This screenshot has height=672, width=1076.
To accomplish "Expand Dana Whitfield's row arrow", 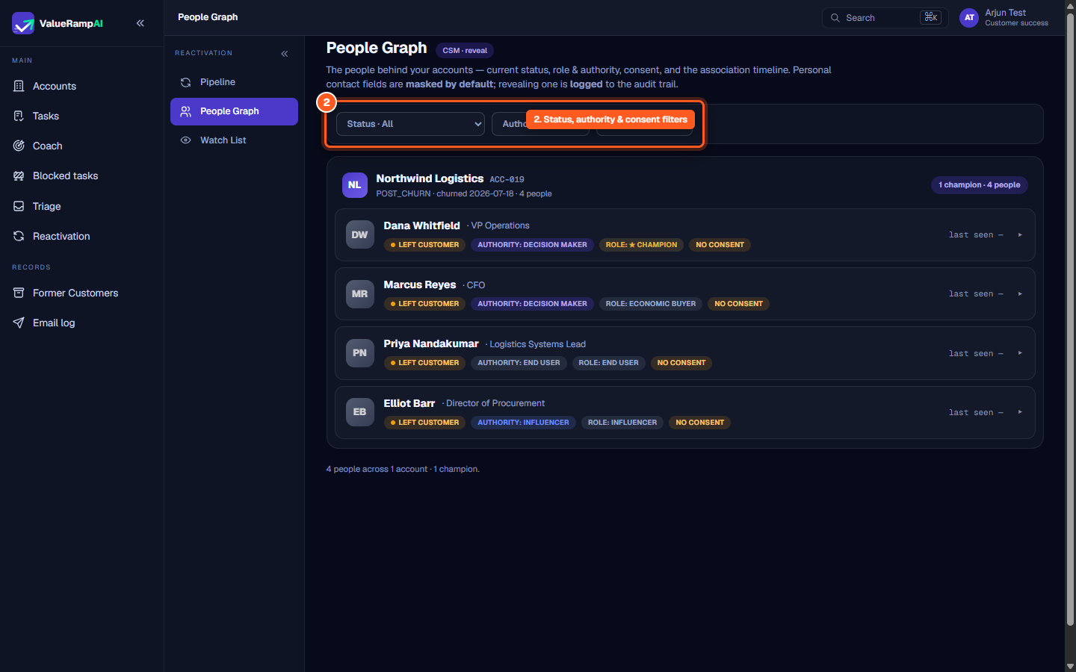I will [1020, 234].
